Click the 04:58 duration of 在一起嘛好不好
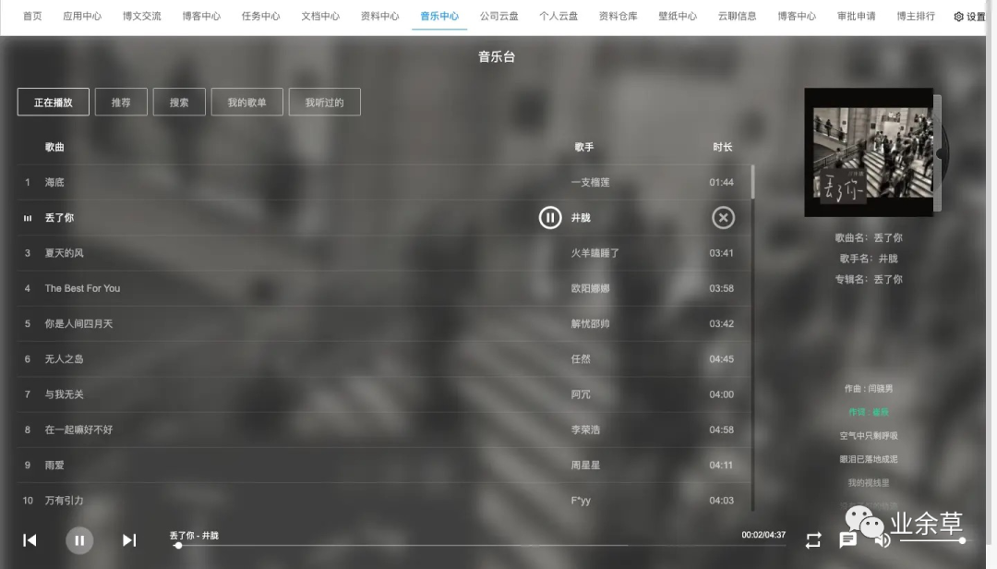Screen dimensions: 997x569 pos(722,430)
